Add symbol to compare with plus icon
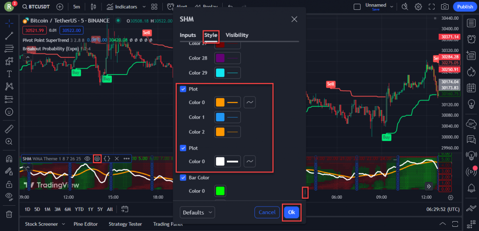The width and height of the screenshot is (479, 231). coord(60,7)
